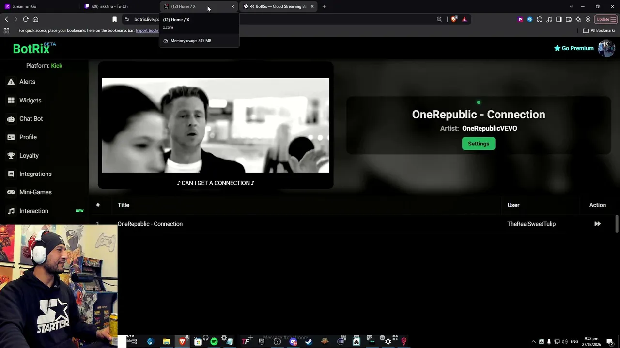Viewport: 620px width, 348px height.
Task: Open Leo AI sparkle icon
Action: (578, 19)
